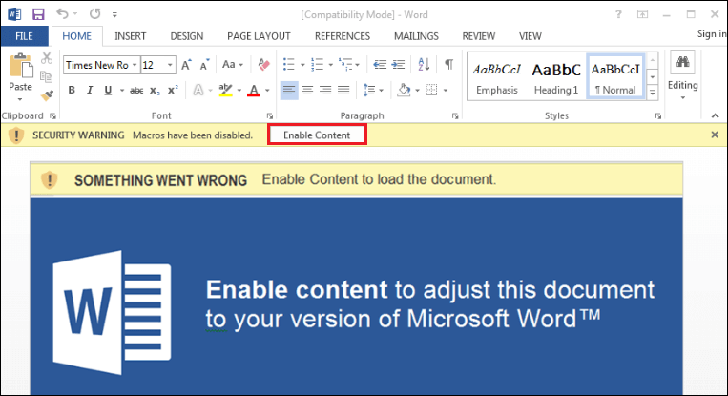The width and height of the screenshot is (728, 396).
Task: Switch to the REVIEW tab
Action: point(479,36)
